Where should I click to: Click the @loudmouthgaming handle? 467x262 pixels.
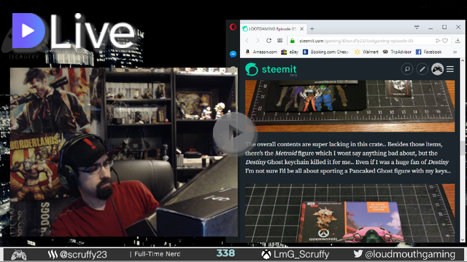click(x=410, y=255)
